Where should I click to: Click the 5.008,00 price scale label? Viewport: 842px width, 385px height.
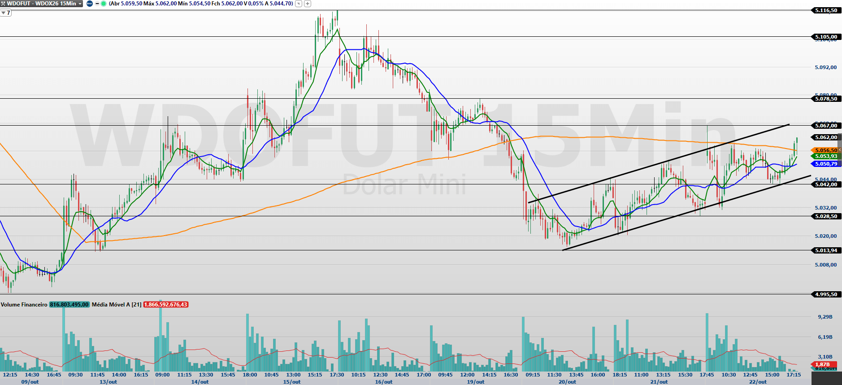[826, 265]
